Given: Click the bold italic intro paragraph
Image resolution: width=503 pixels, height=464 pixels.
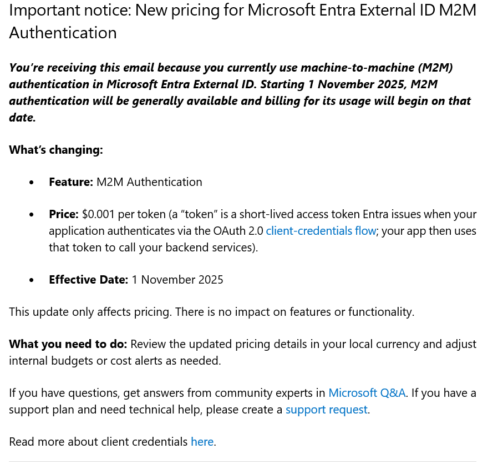Looking at the screenshot, I should click(240, 92).
